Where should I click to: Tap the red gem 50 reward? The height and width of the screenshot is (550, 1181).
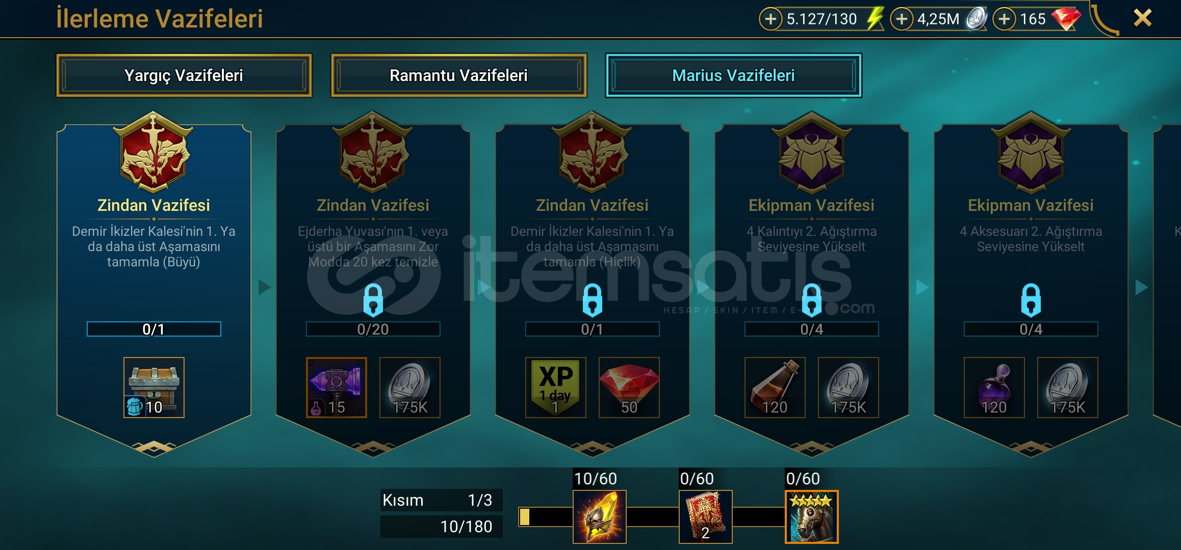click(x=629, y=388)
